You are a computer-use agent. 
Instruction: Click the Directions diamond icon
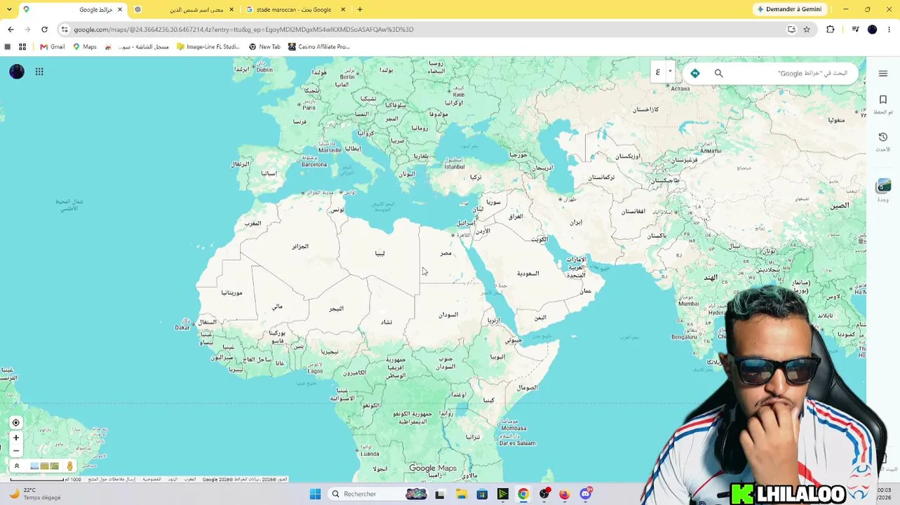695,73
